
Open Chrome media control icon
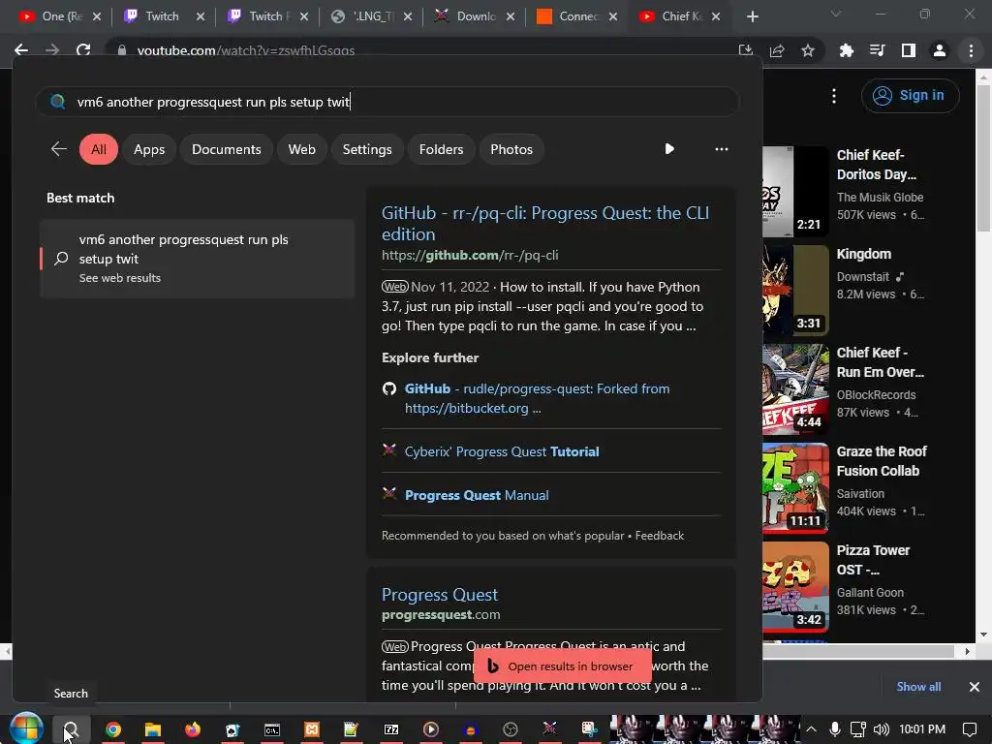[x=877, y=50]
